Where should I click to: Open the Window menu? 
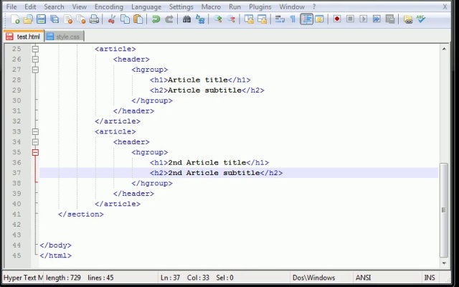point(292,6)
